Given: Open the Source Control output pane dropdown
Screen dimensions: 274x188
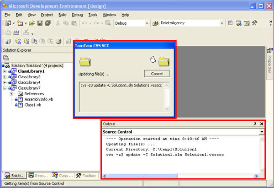Looking at the screenshot, I should pyautogui.click(x=262, y=132).
